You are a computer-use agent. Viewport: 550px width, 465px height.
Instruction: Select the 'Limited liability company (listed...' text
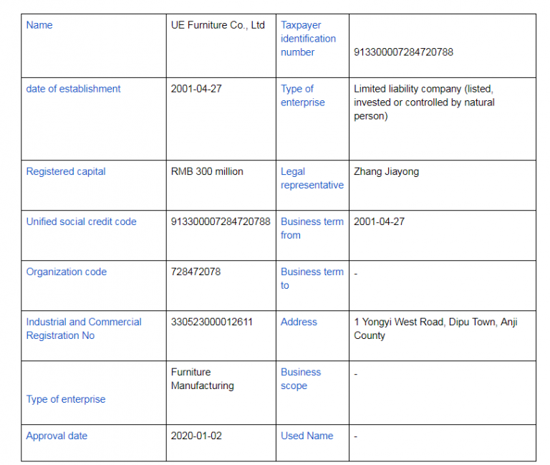[x=424, y=102]
